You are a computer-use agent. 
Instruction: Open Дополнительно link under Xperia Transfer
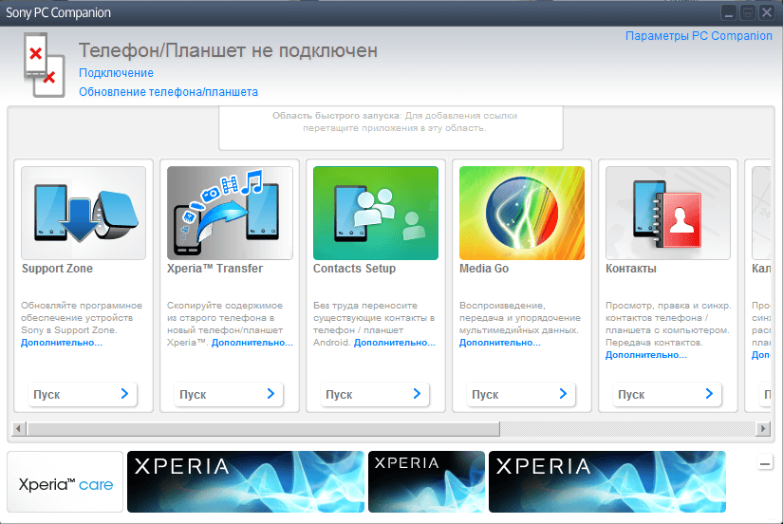click(x=252, y=343)
